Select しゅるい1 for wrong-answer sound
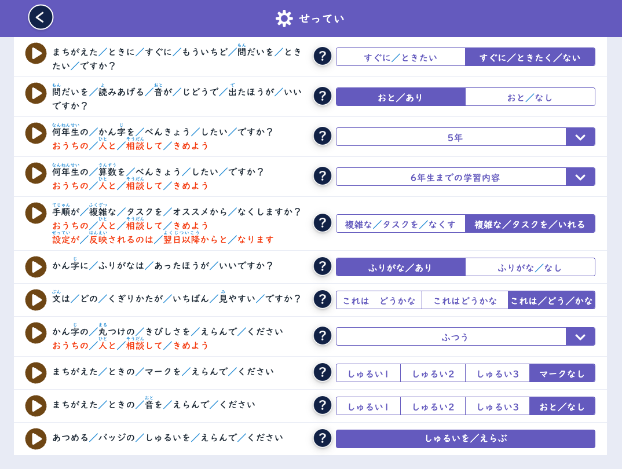 click(368, 406)
